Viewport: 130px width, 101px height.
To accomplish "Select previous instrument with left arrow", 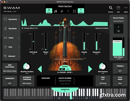I will coord(40,69).
